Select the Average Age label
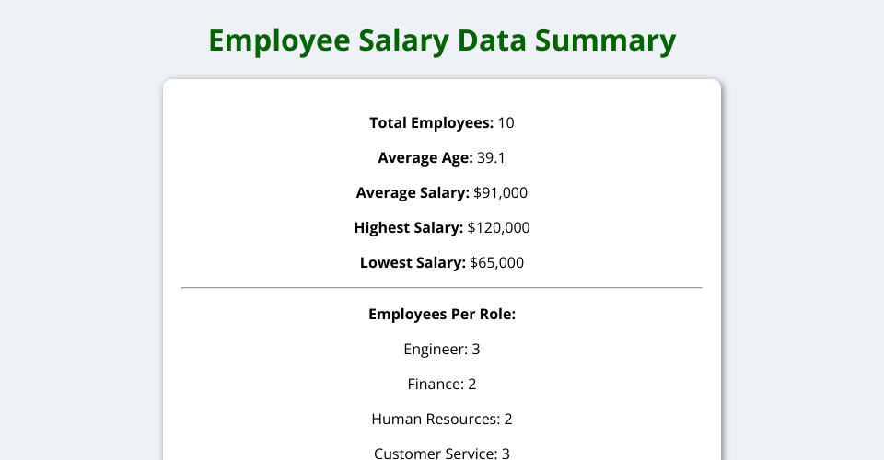Viewport: 884px width, 460px height. (x=425, y=157)
